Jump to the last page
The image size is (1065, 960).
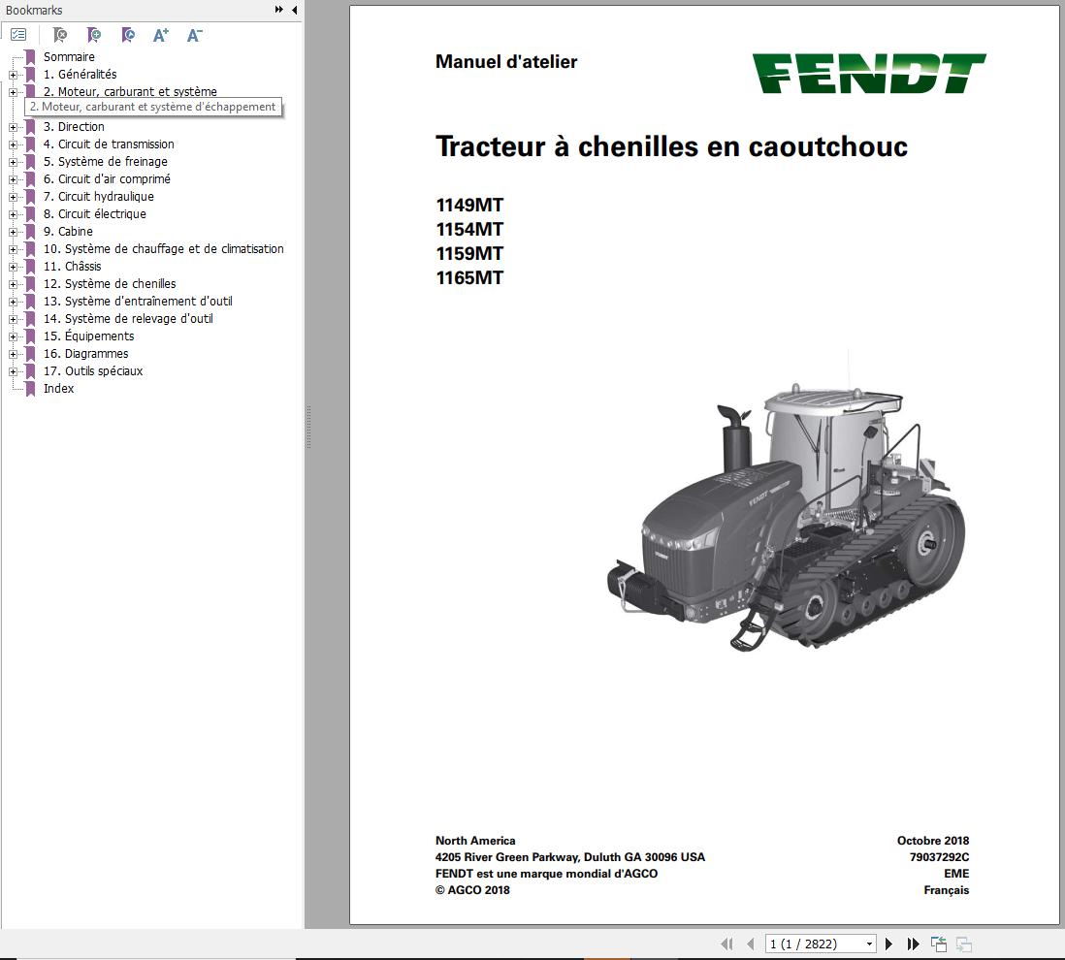click(913, 944)
